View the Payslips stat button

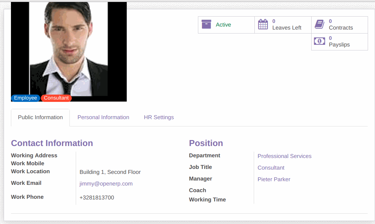tap(339, 42)
